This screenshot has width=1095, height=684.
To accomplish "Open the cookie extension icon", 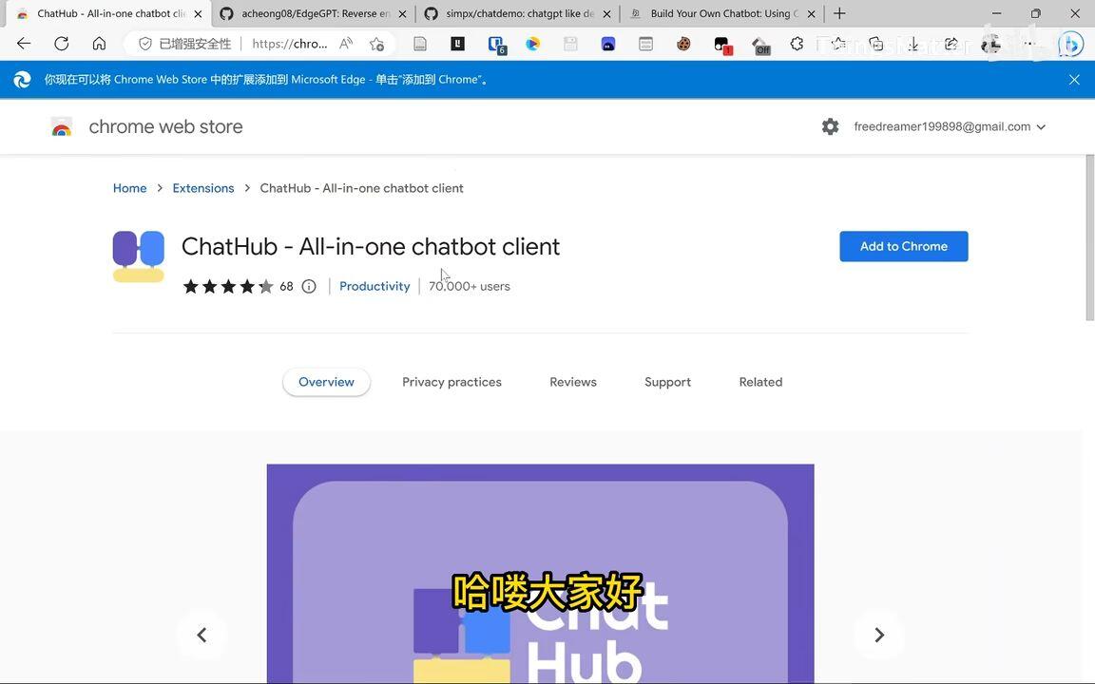I will (x=683, y=44).
